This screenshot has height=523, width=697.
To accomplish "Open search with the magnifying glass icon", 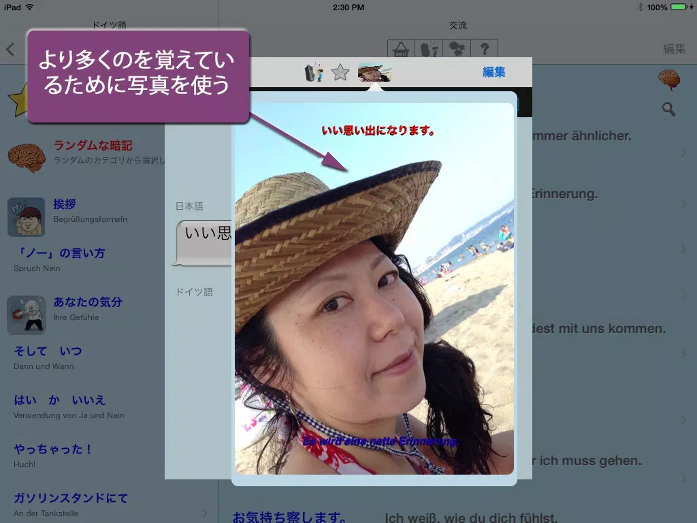I will (x=668, y=109).
